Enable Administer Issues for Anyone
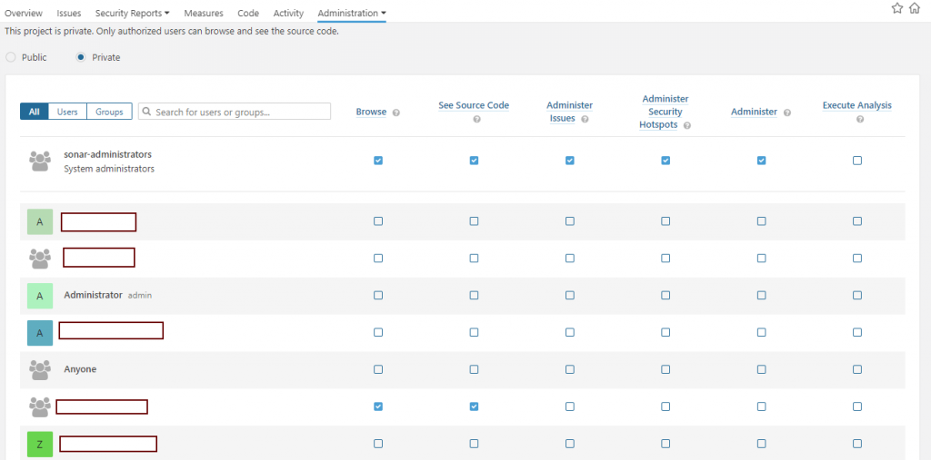This screenshot has width=931, height=460. click(x=570, y=369)
